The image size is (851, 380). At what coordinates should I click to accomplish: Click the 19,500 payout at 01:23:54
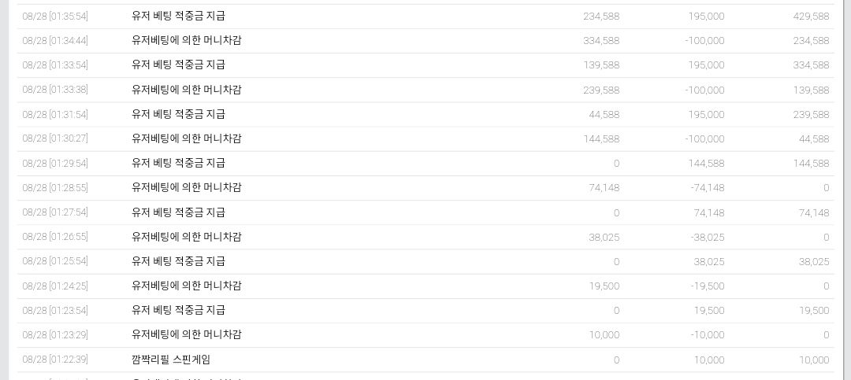tap(709, 310)
